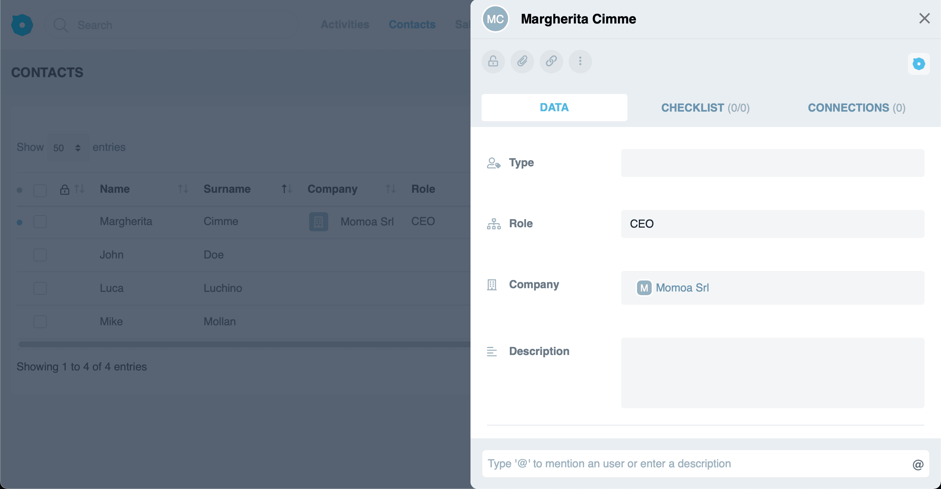
Task: Open the attachment icon for Margherita Cimme
Action: [x=523, y=61]
